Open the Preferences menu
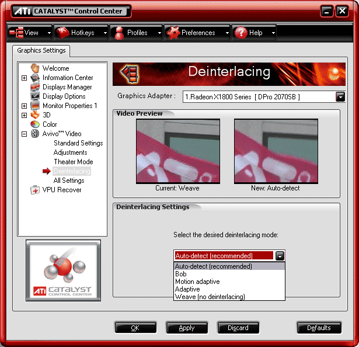 pyautogui.click(x=197, y=33)
